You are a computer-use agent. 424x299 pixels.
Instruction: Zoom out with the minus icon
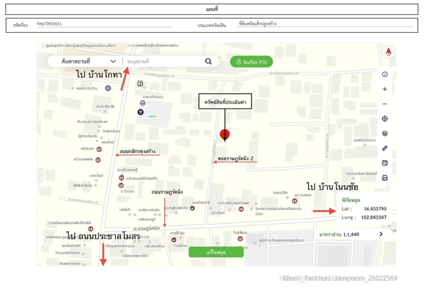tap(385, 104)
